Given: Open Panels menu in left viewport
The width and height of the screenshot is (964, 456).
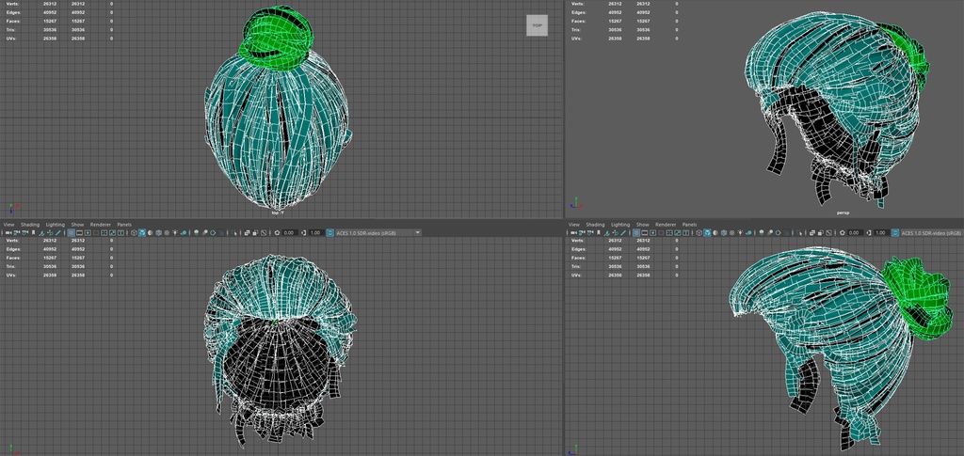Looking at the screenshot, I should coord(124,225).
